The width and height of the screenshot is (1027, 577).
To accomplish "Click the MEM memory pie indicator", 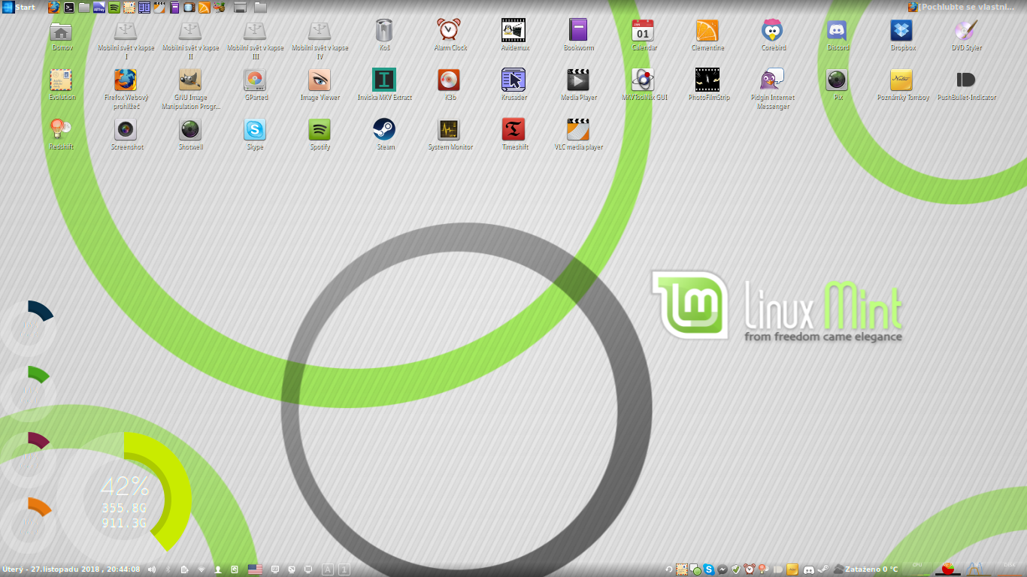I will (949, 569).
